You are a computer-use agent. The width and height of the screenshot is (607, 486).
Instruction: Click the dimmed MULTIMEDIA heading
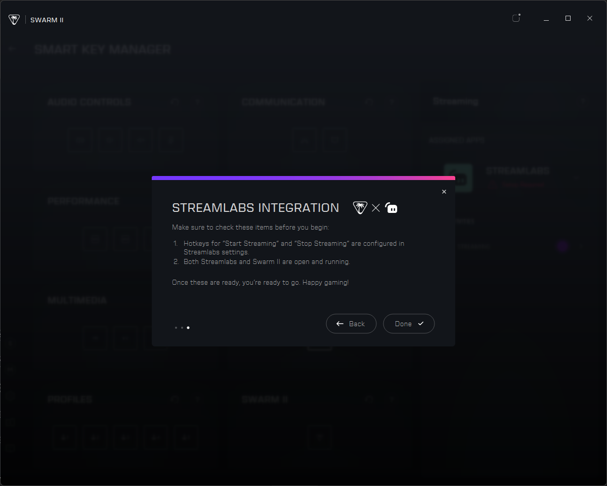click(77, 300)
